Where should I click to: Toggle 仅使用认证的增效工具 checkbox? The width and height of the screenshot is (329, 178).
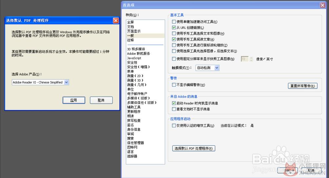pyautogui.click(x=174, y=125)
